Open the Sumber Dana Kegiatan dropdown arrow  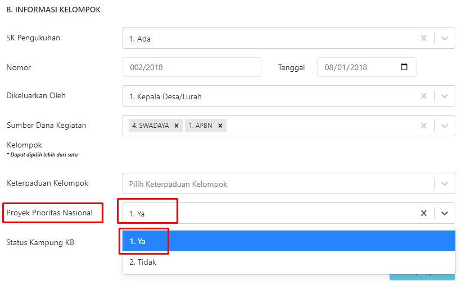445,126
